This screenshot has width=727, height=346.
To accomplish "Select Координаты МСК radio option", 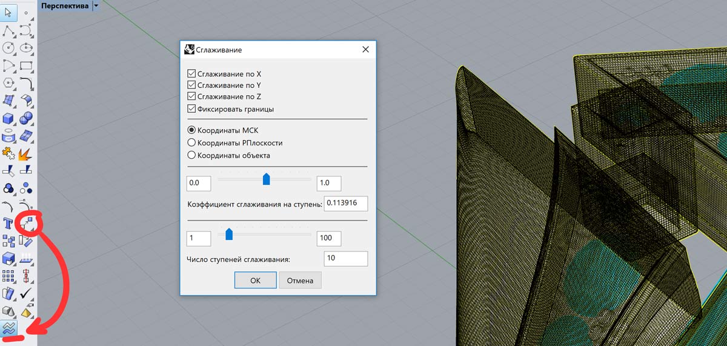I will 192,130.
